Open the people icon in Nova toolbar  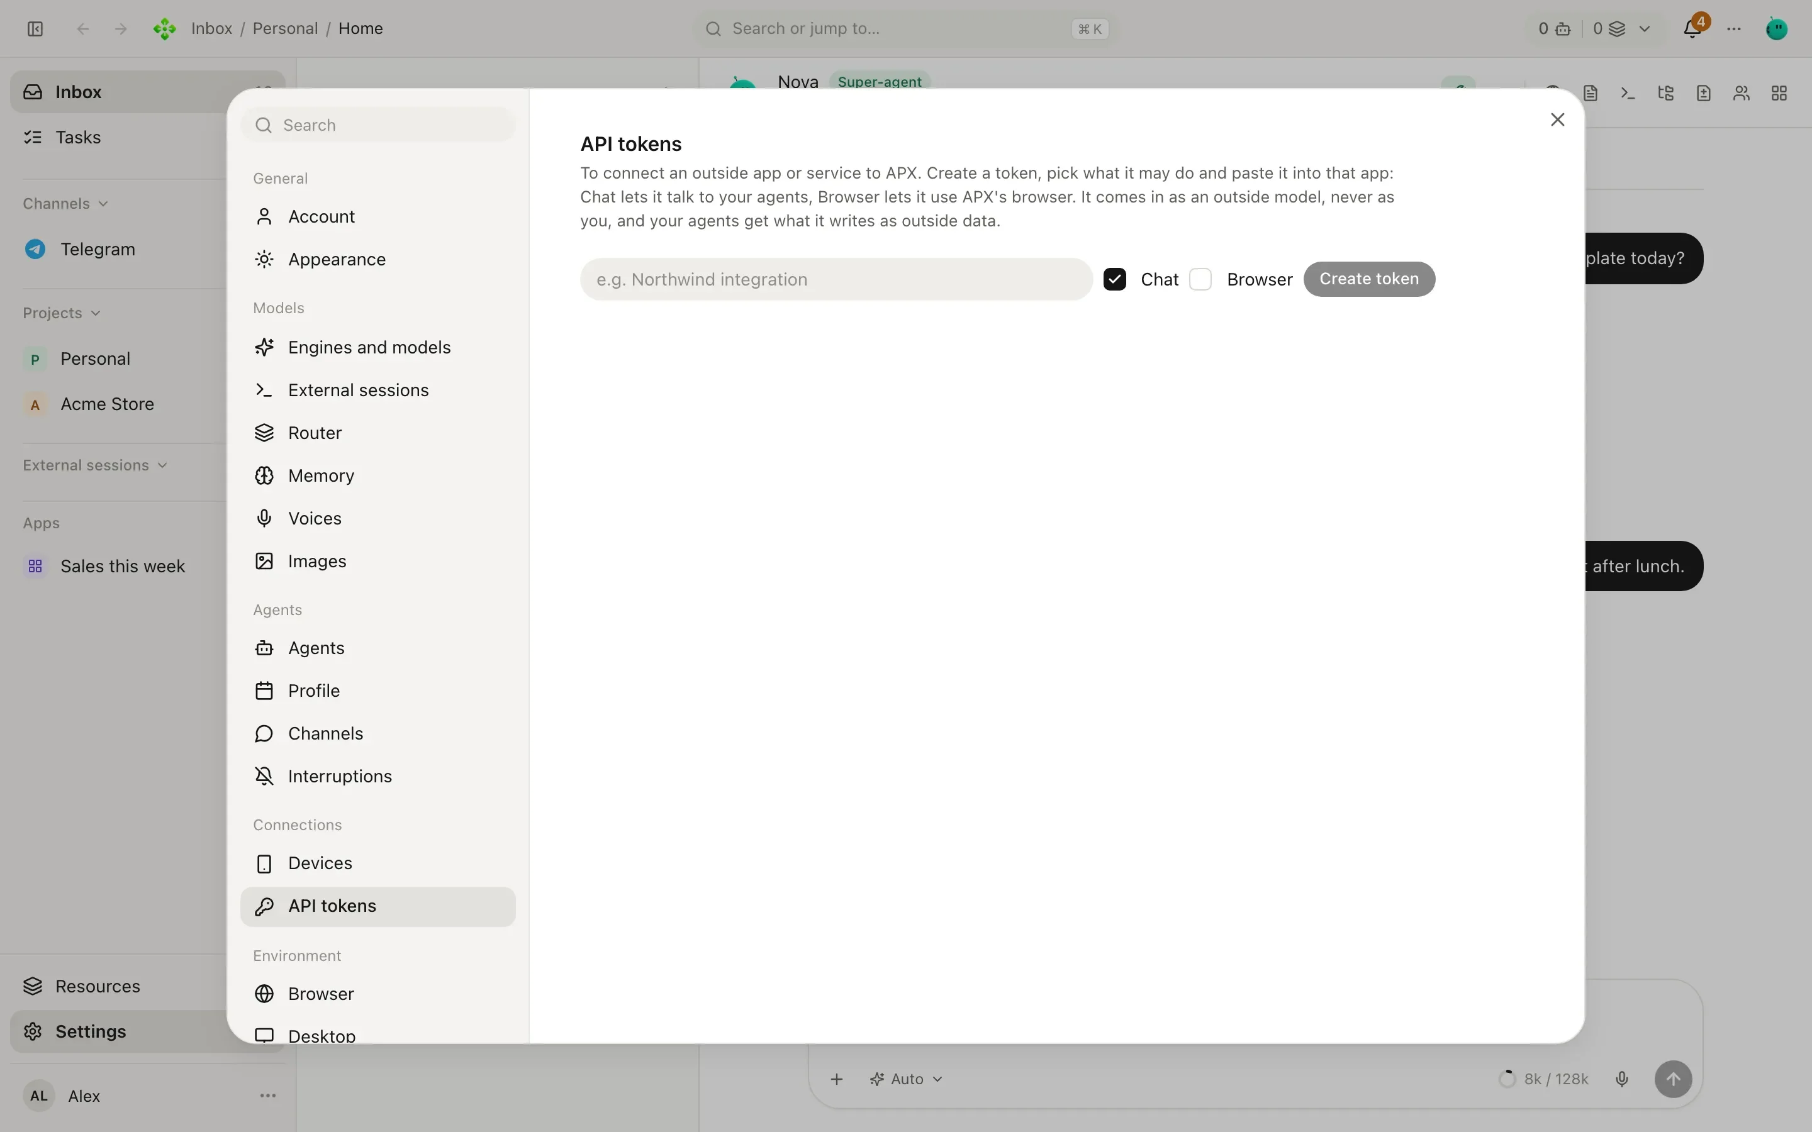pos(1742,93)
